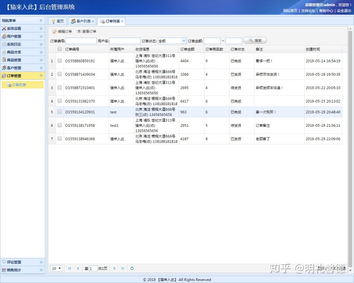The image size is (354, 283).
Task: Click the 评论管理 speech bubble icon
Action: pyautogui.click(x=4, y=262)
